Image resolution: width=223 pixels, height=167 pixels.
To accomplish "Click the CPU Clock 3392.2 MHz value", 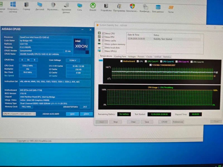I will [28, 66].
